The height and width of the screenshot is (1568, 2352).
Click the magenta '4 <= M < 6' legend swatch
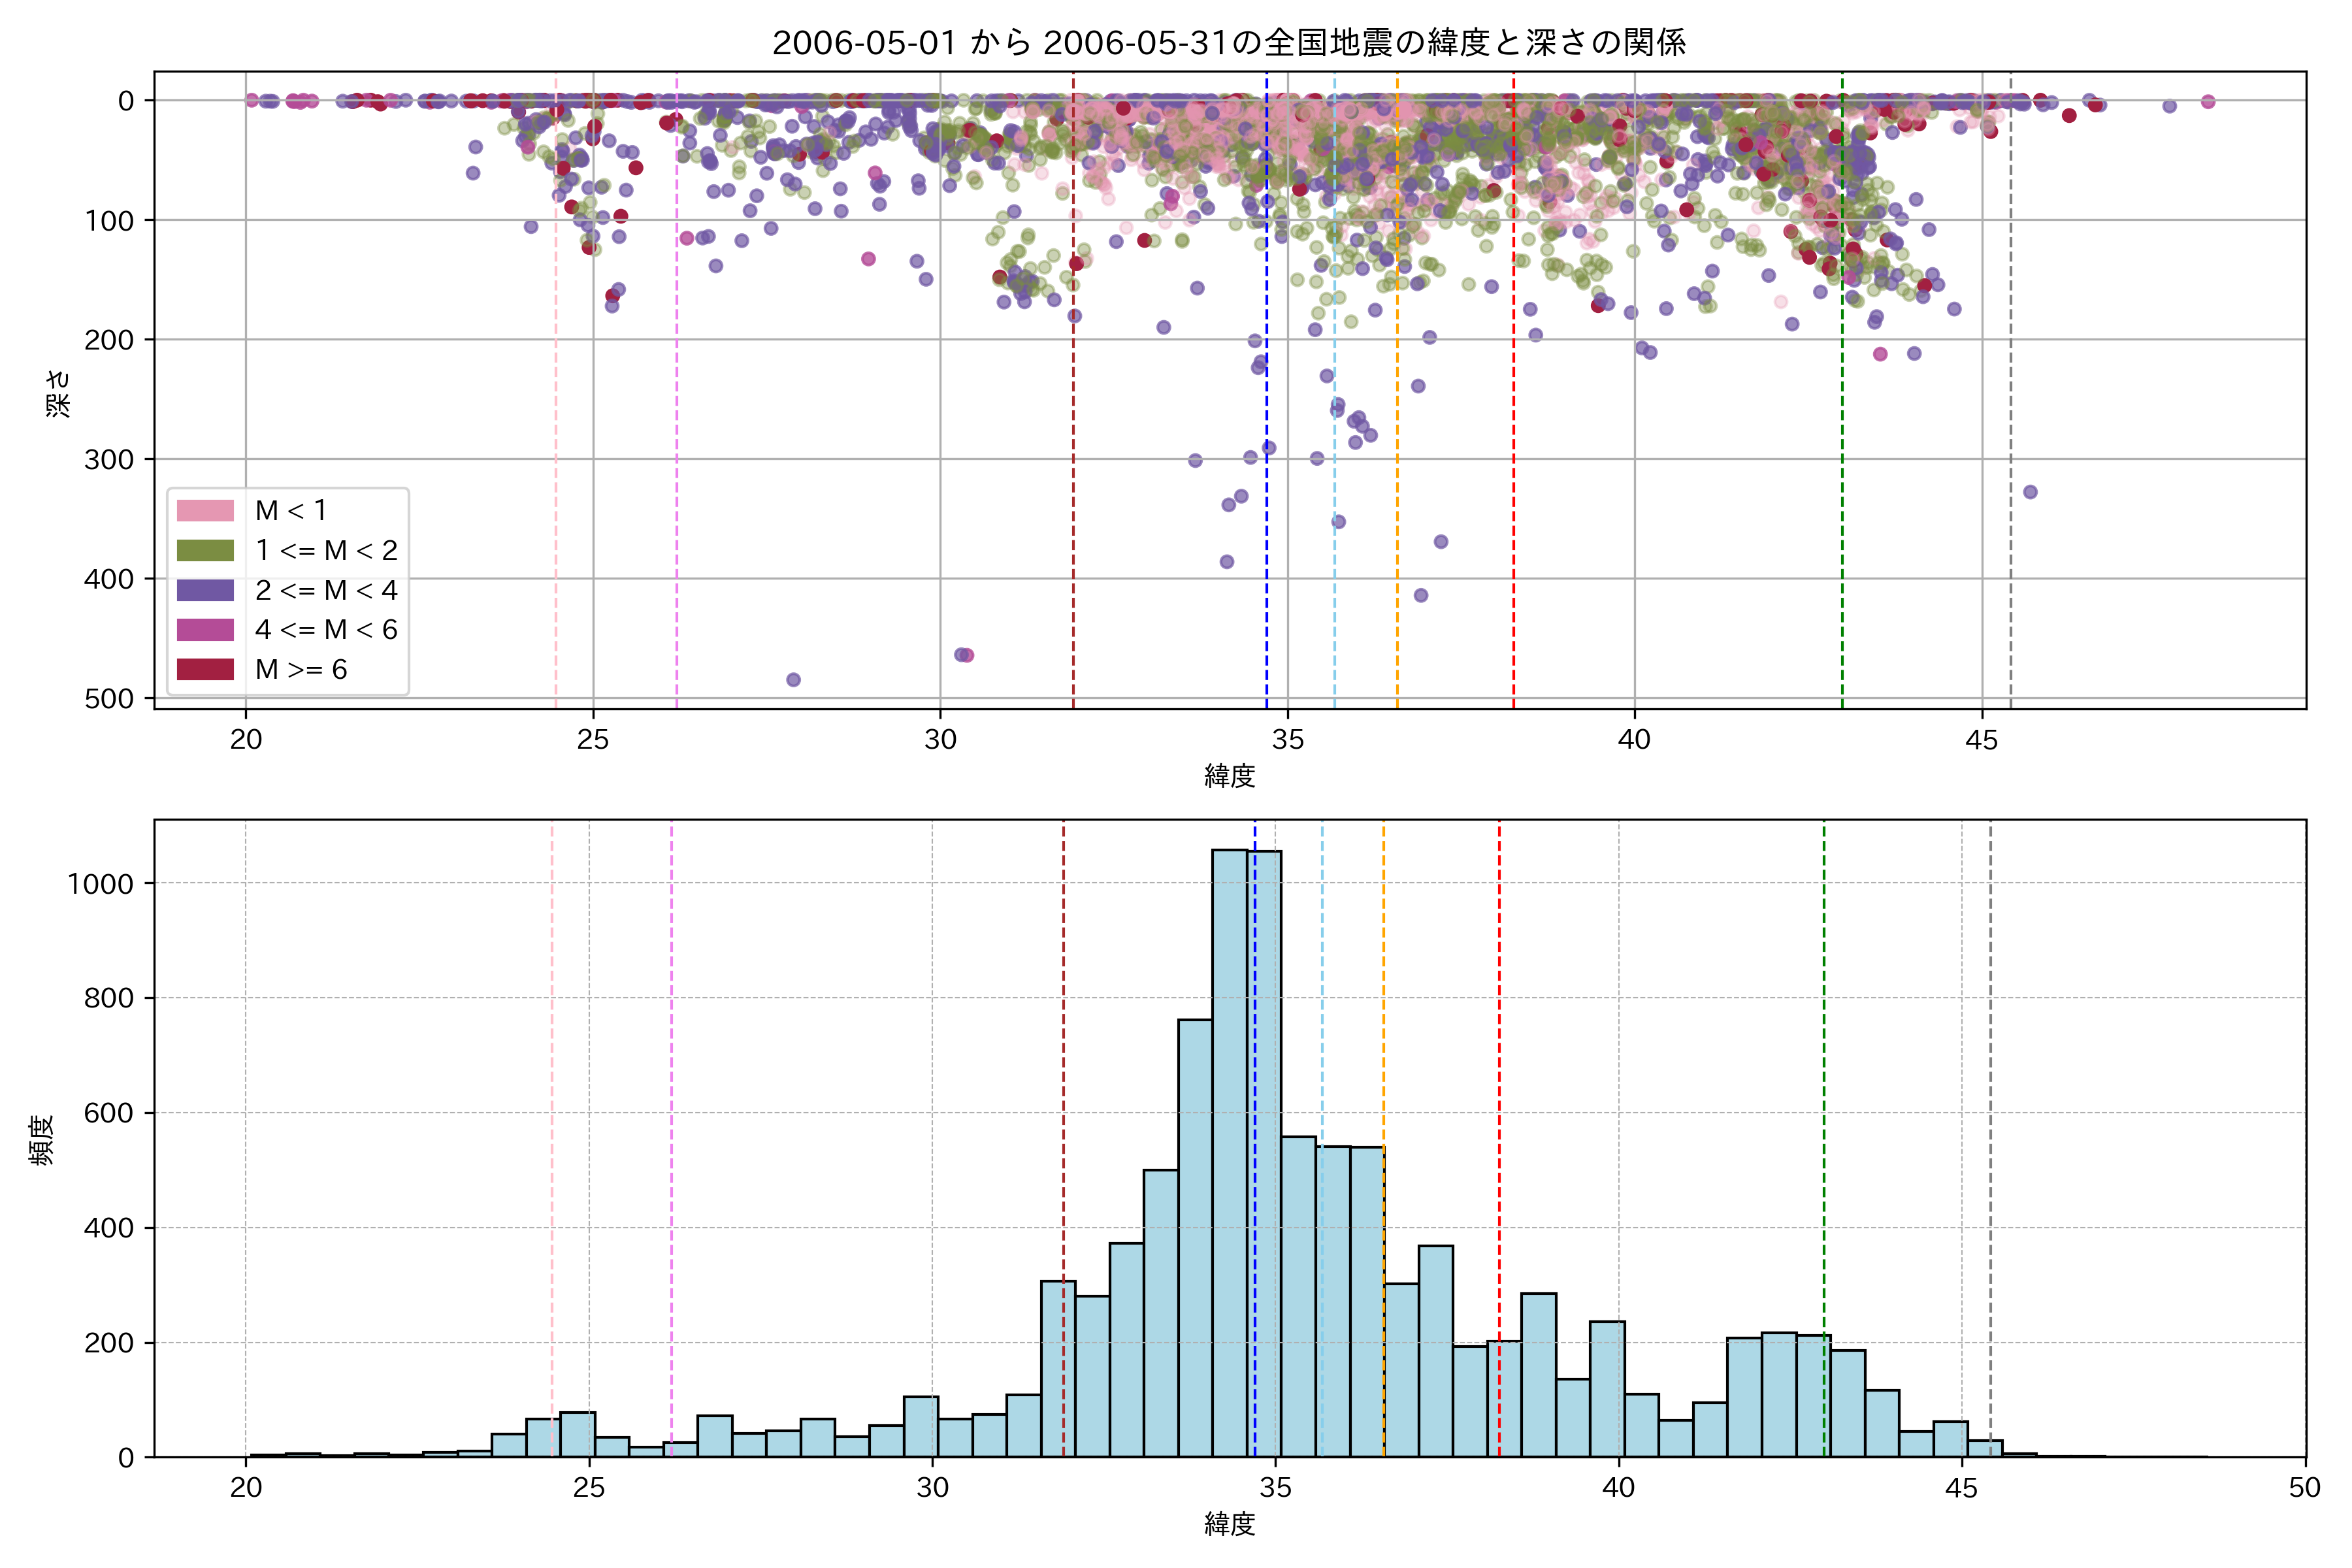click(205, 630)
